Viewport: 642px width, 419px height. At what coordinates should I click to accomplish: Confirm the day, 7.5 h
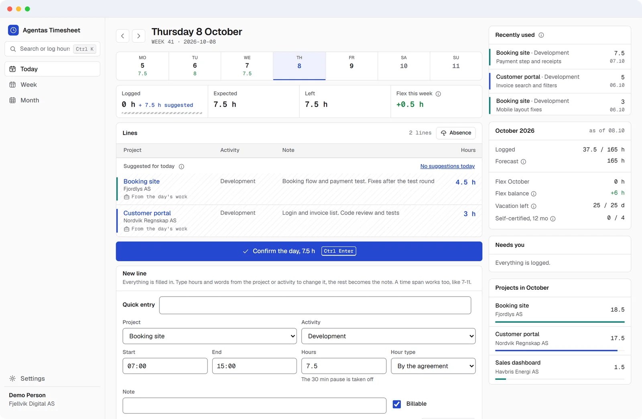tap(299, 251)
